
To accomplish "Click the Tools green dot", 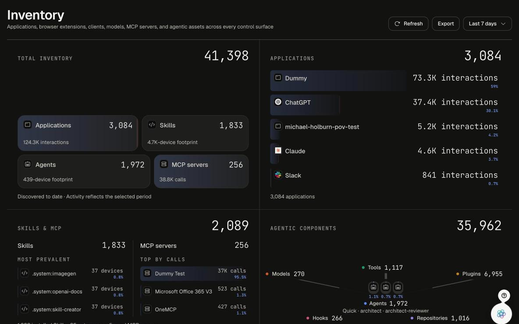I will click(363, 268).
